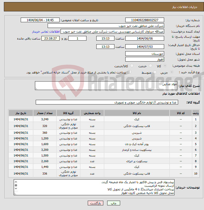204x210 pixels.
Task: Click the goods group field
Action: (107, 102)
